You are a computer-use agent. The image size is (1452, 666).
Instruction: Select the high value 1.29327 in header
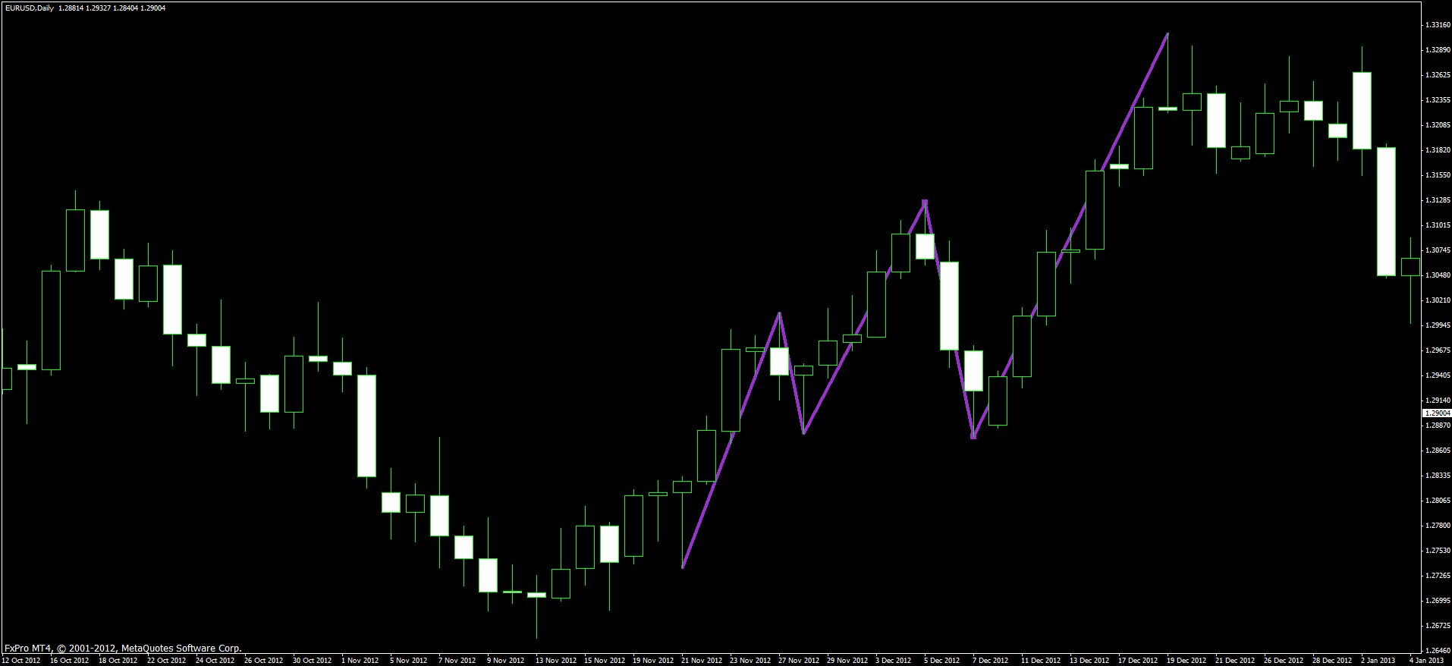click(x=99, y=8)
